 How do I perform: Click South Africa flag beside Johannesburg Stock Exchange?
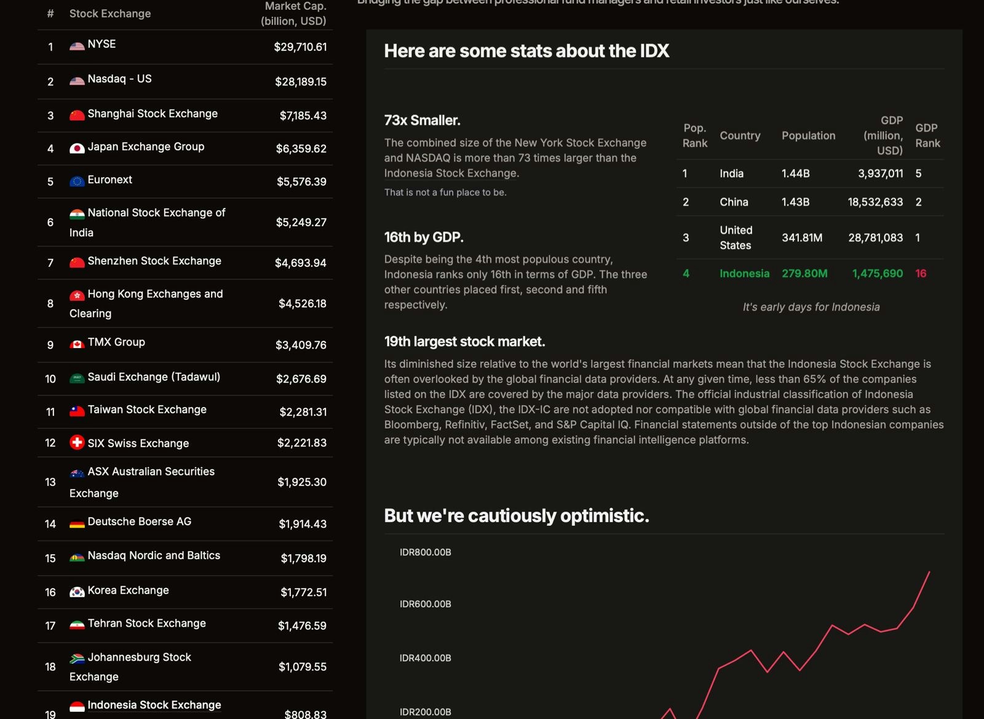point(77,659)
